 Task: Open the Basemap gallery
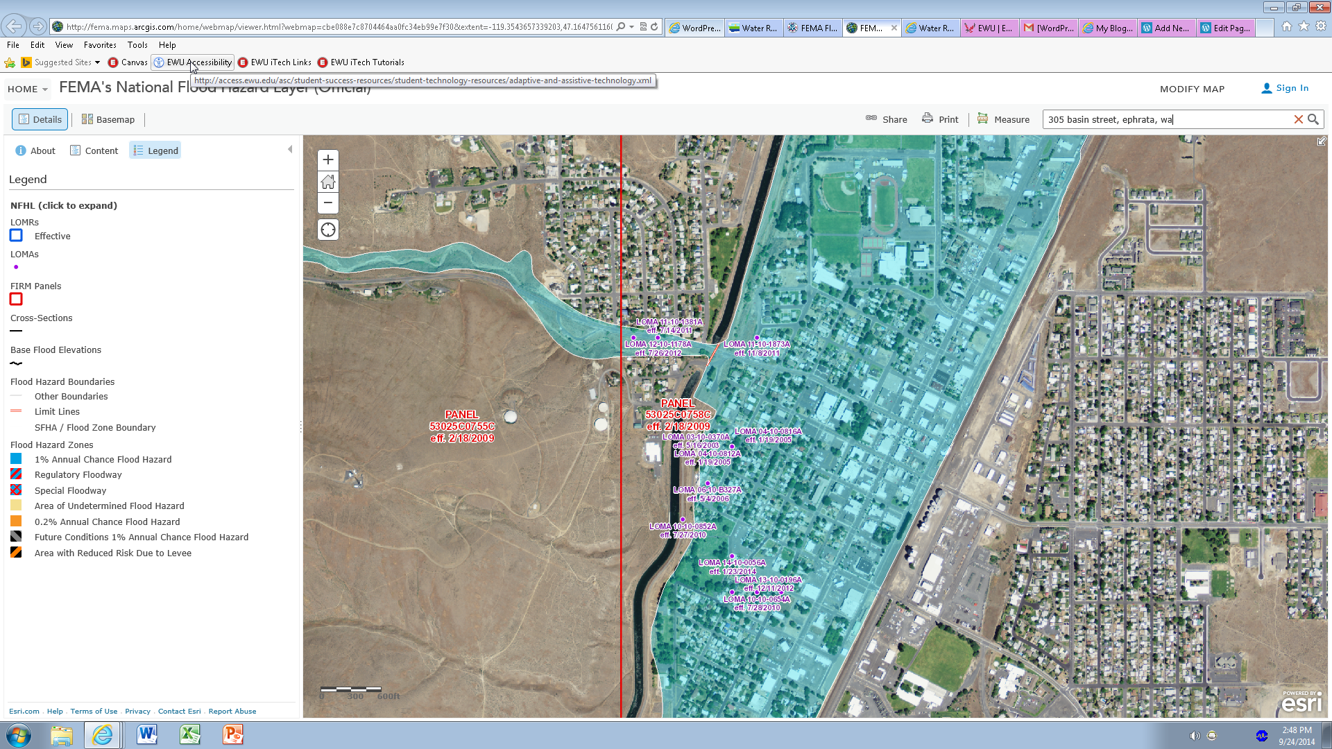[108, 119]
